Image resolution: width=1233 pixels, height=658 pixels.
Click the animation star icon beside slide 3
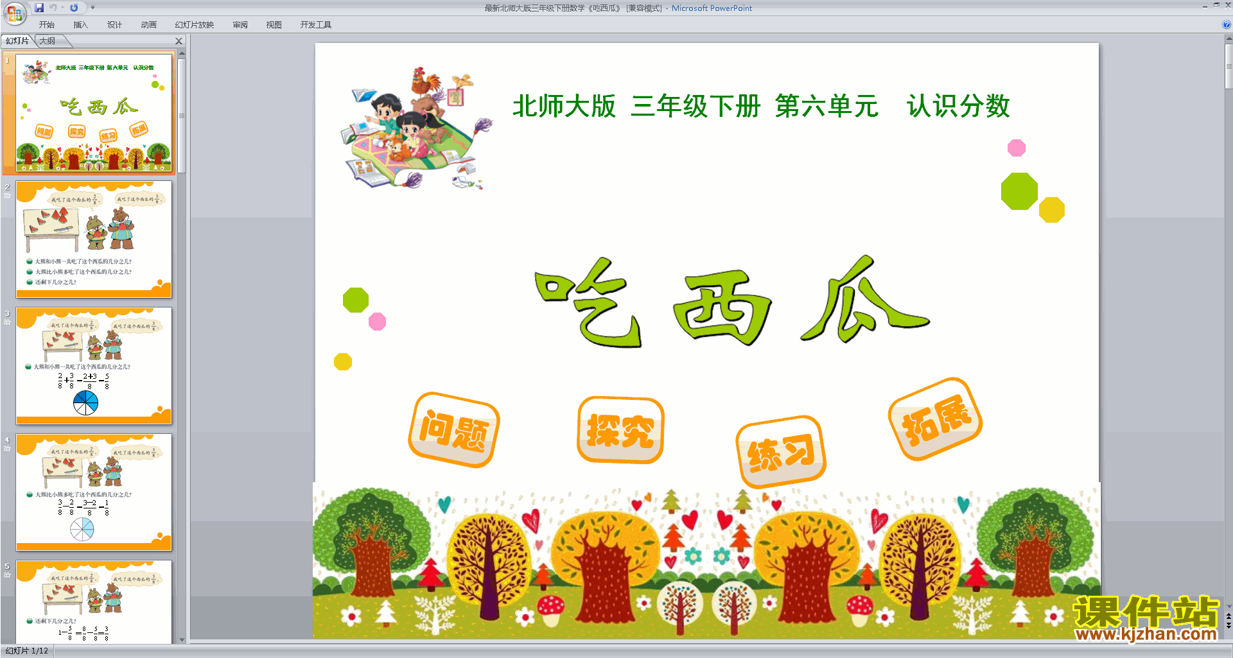(x=7, y=322)
